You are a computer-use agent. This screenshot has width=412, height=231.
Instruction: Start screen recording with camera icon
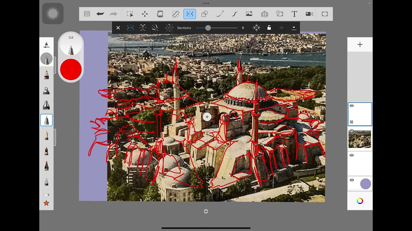[x=309, y=14]
